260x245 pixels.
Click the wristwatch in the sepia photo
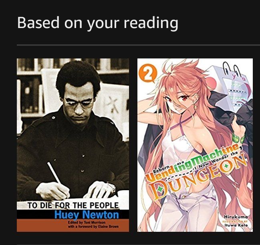tap(111, 187)
